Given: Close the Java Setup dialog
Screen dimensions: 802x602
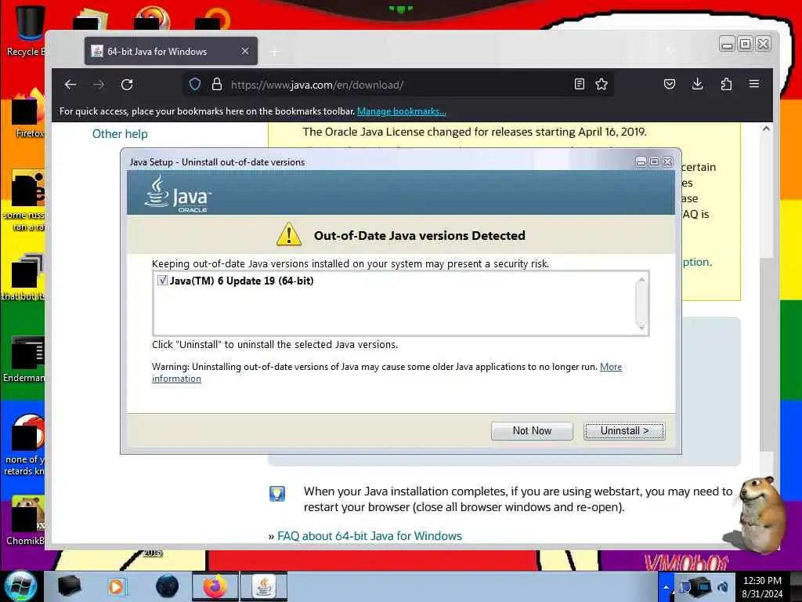Looking at the screenshot, I should point(668,161).
